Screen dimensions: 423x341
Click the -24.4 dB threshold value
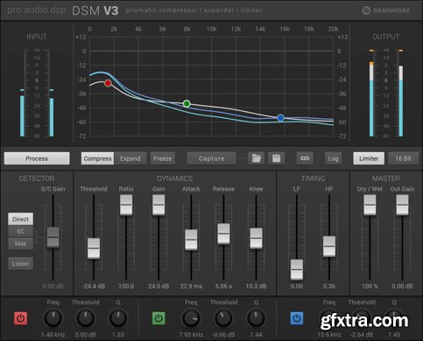[94, 286]
